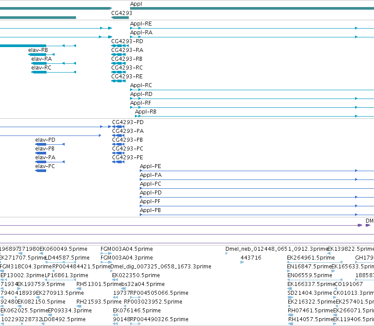This screenshot has width=374, height=326.
Task: Select the 443716 EST label
Action: [x=251, y=258]
